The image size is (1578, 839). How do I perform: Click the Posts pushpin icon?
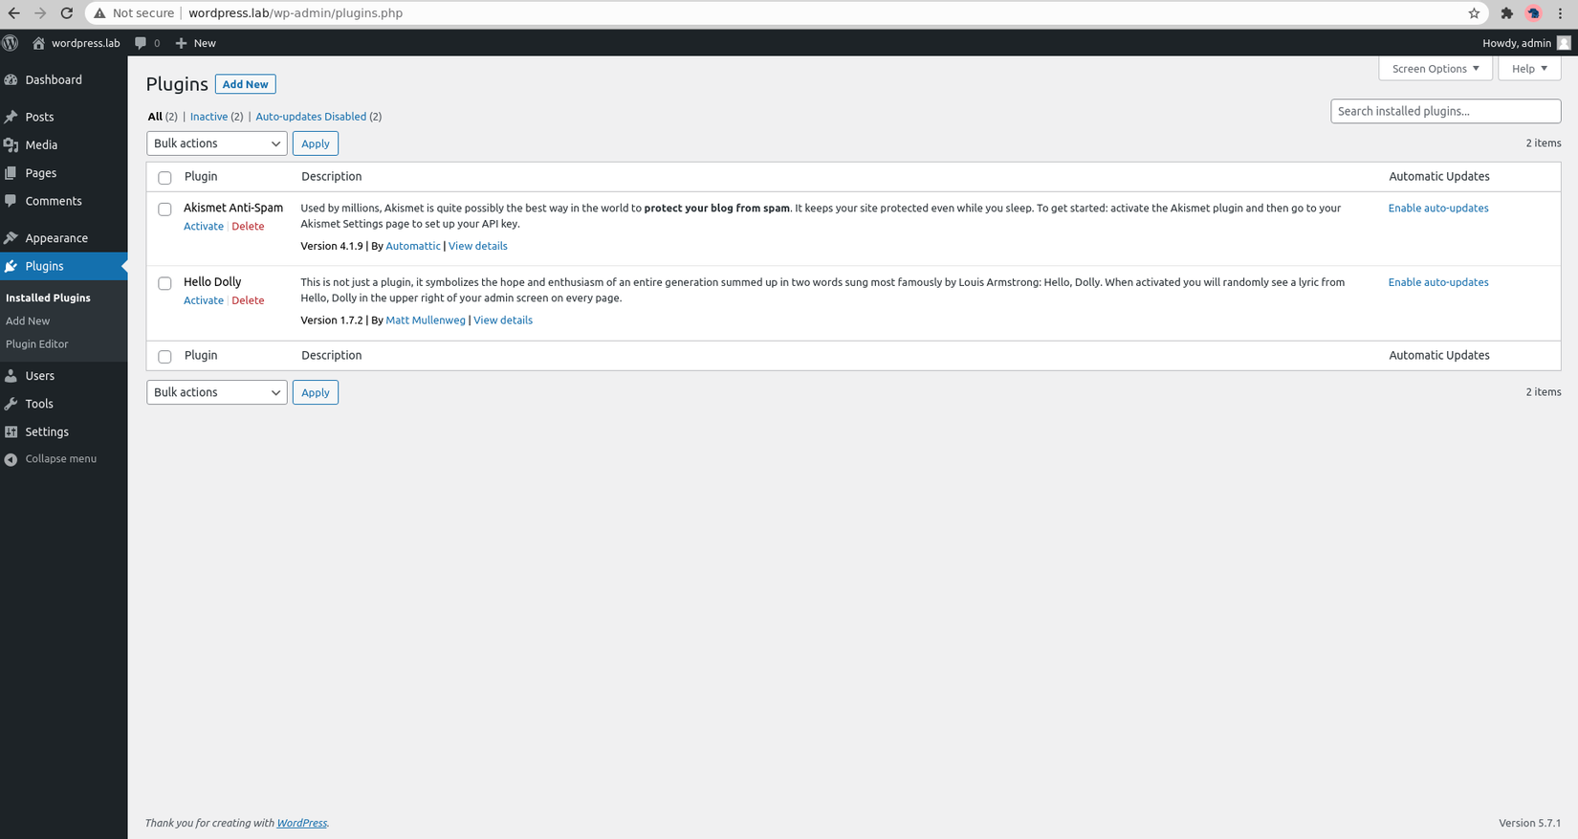click(11, 117)
